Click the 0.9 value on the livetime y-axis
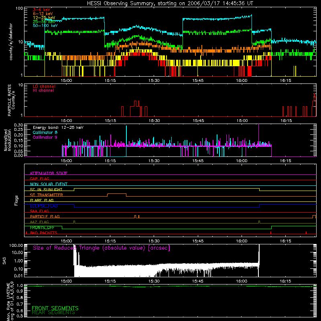The width and height of the screenshot is (321, 321). tap(20, 291)
